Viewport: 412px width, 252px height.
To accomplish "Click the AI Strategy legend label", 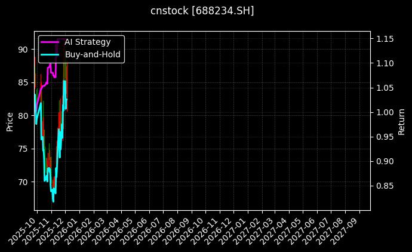I will pos(87,42).
